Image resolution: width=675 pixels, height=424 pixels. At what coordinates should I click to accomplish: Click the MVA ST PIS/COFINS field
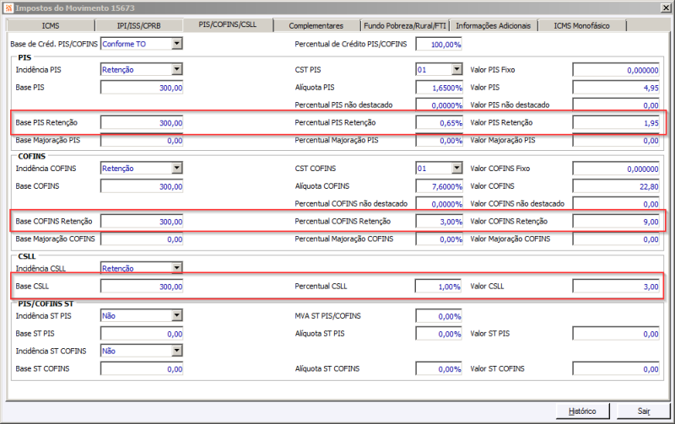439,316
